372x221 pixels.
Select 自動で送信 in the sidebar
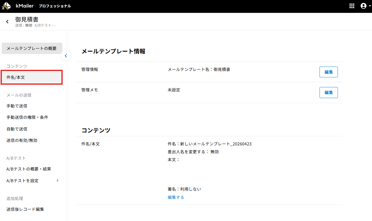pyautogui.click(x=17, y=129)
